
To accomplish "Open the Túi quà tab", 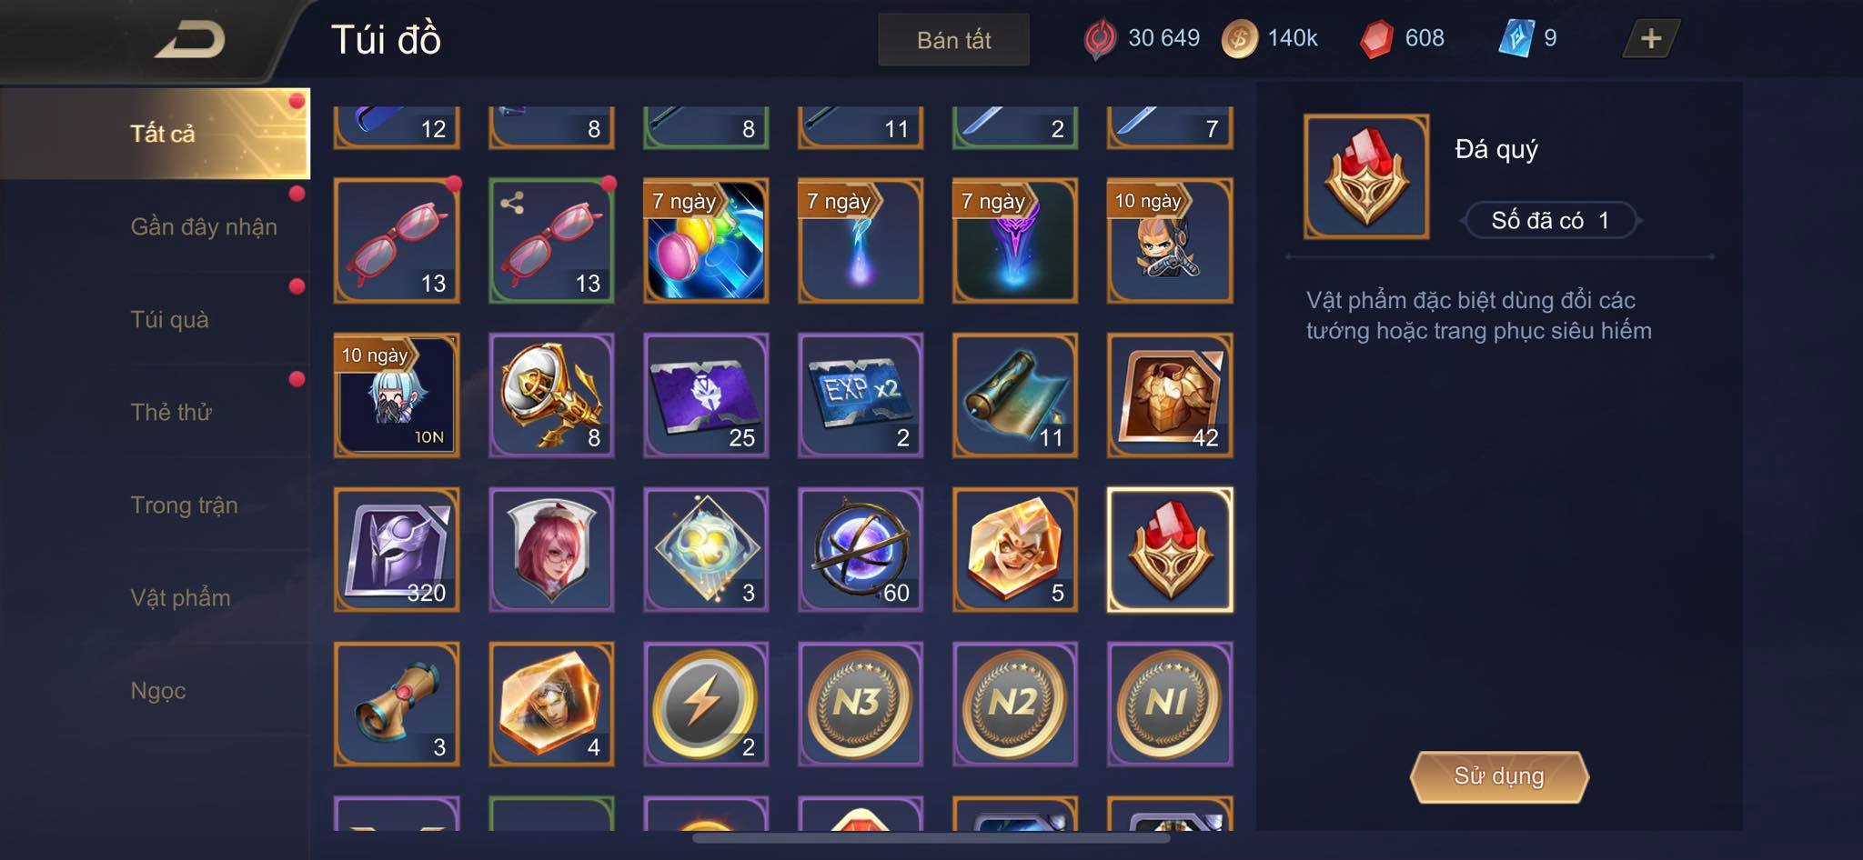I will (170, 319).
